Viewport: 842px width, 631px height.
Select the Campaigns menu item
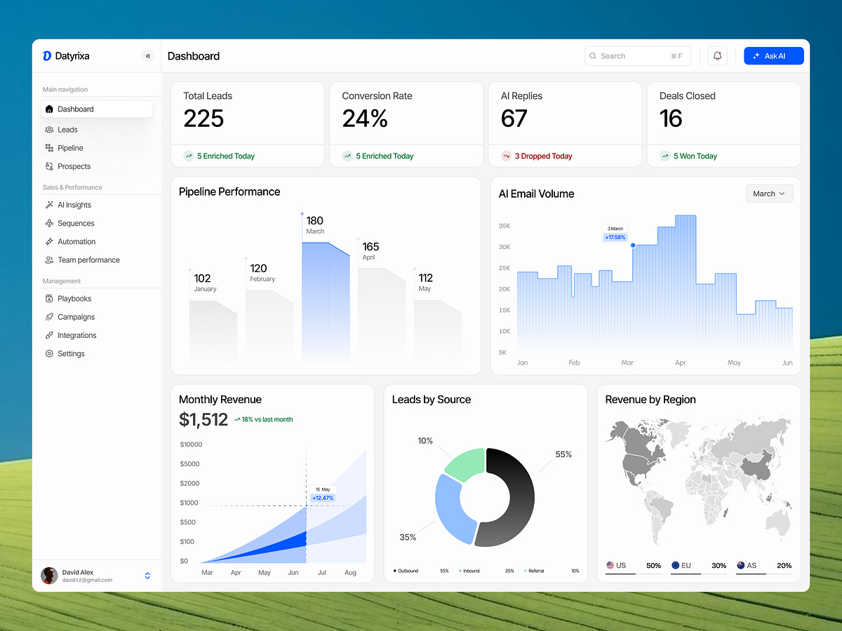click(x=97, y=317)
